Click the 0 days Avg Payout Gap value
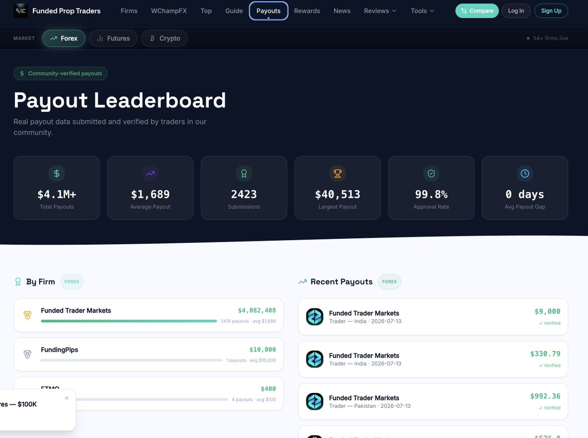This screenshot has width=588, height=438. pos(525,195)
